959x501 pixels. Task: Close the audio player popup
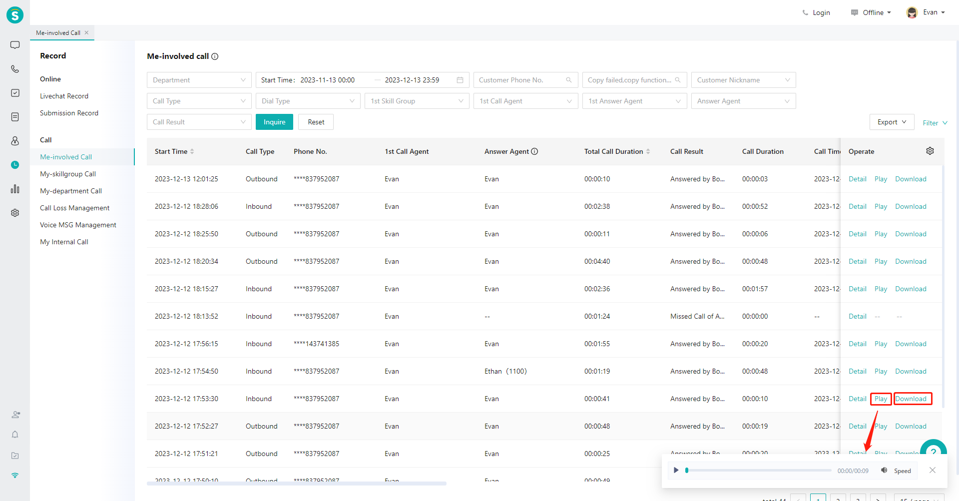pyautogui.click(x=933, y=470)
